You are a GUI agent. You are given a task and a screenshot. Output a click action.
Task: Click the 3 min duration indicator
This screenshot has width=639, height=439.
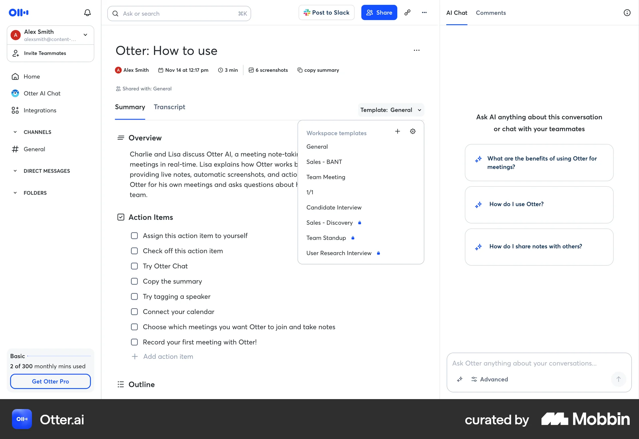click(x=228, y=70)
